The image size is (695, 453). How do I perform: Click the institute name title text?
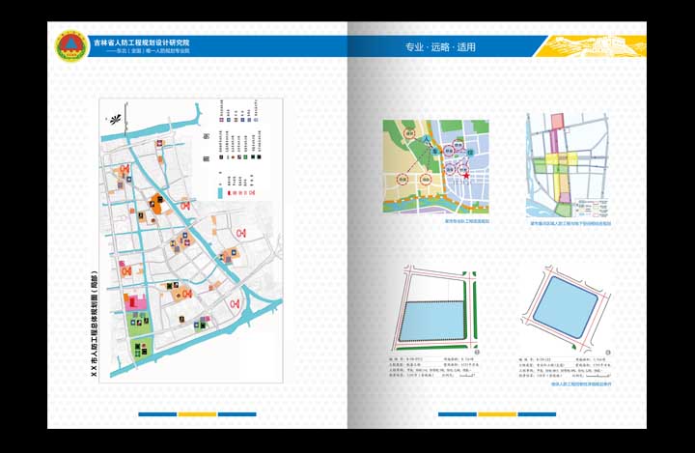coord(141,42)
